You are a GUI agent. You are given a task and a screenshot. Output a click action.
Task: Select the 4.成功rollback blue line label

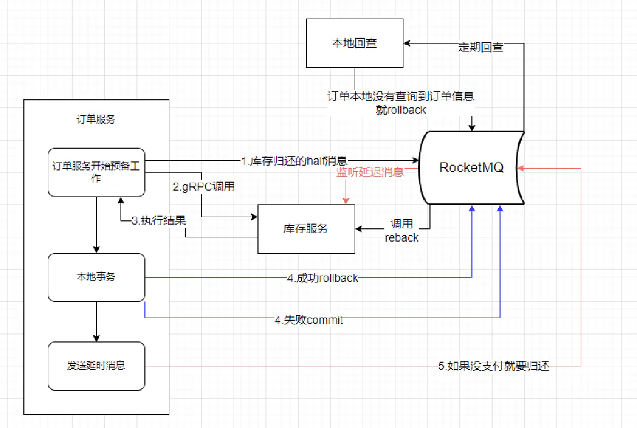point(322,277)
